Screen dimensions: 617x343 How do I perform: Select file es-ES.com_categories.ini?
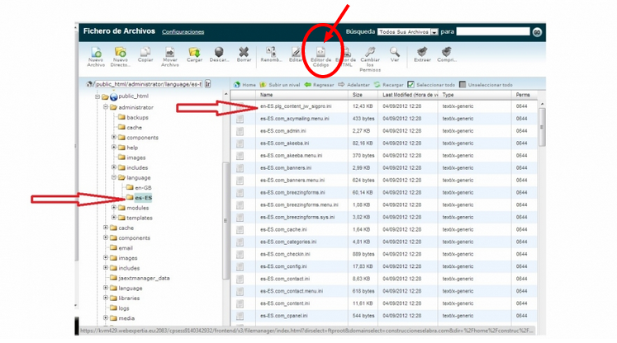click(x=288, y=242)
